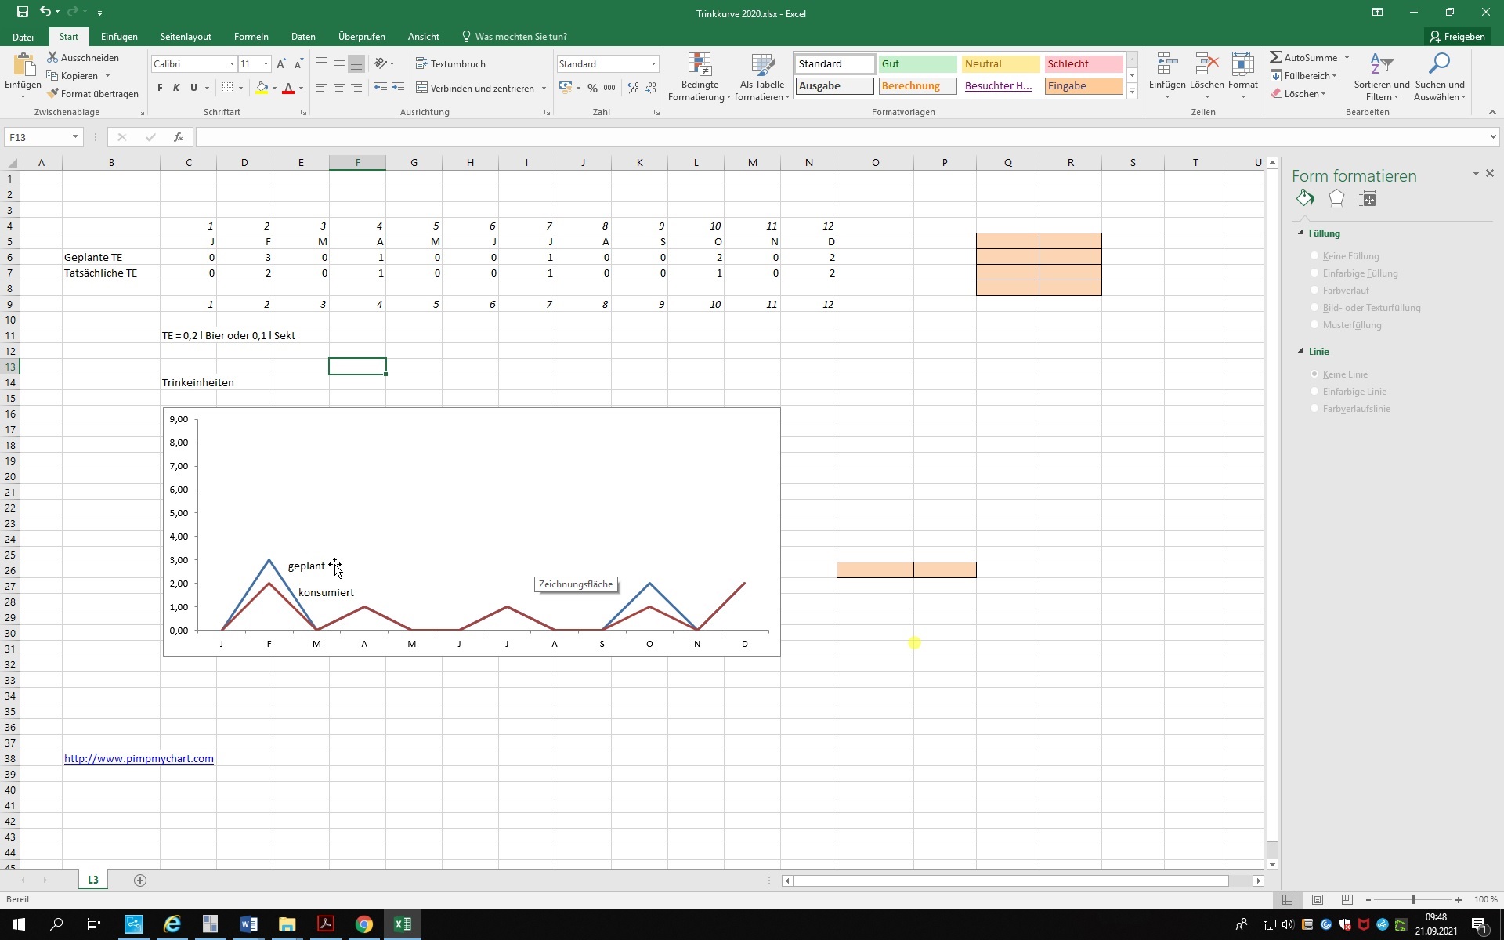Select the Farbverlauf fill radio button
Screen dimensions: 1504x940
(x=1314, y=291)
